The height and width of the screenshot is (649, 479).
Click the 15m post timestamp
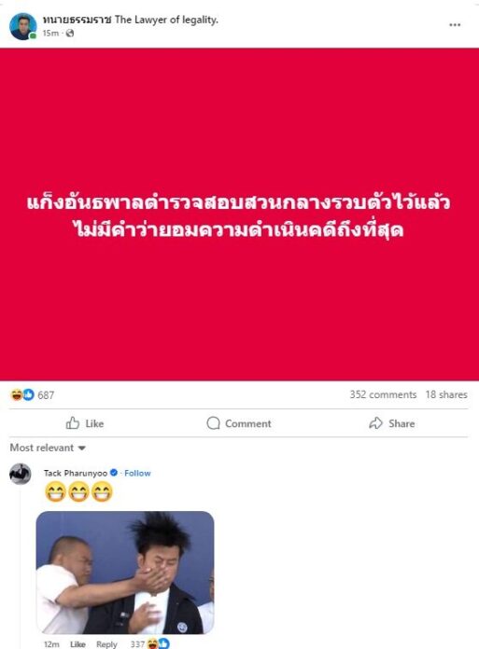click(50, 34)
